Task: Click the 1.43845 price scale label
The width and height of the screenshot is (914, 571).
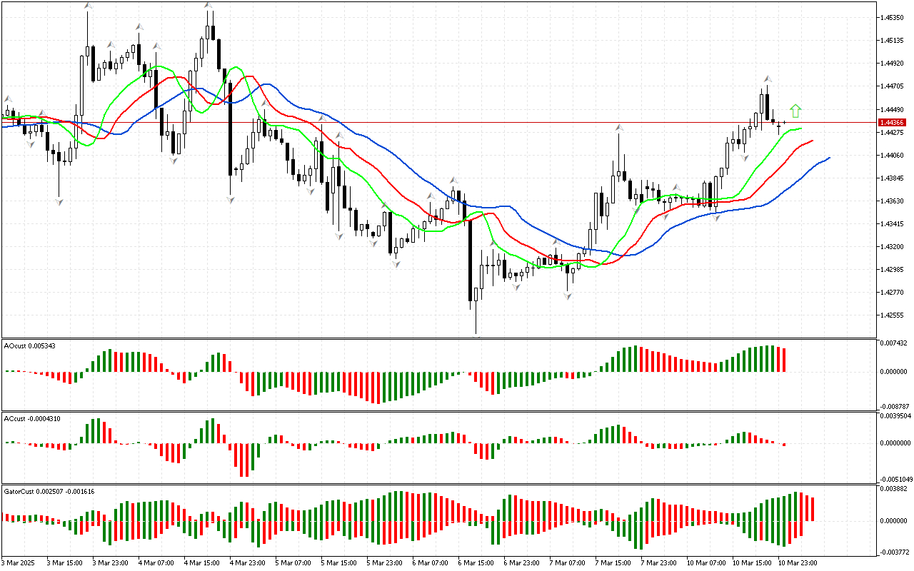Action: 893,178
